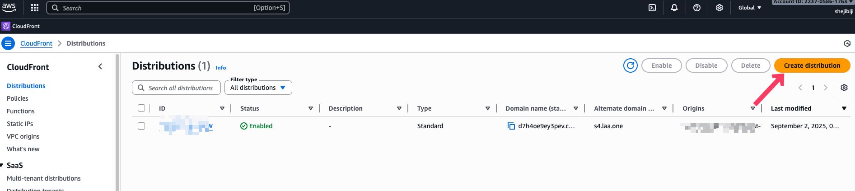Open the top bar settings gear

[x=720, y=8]
